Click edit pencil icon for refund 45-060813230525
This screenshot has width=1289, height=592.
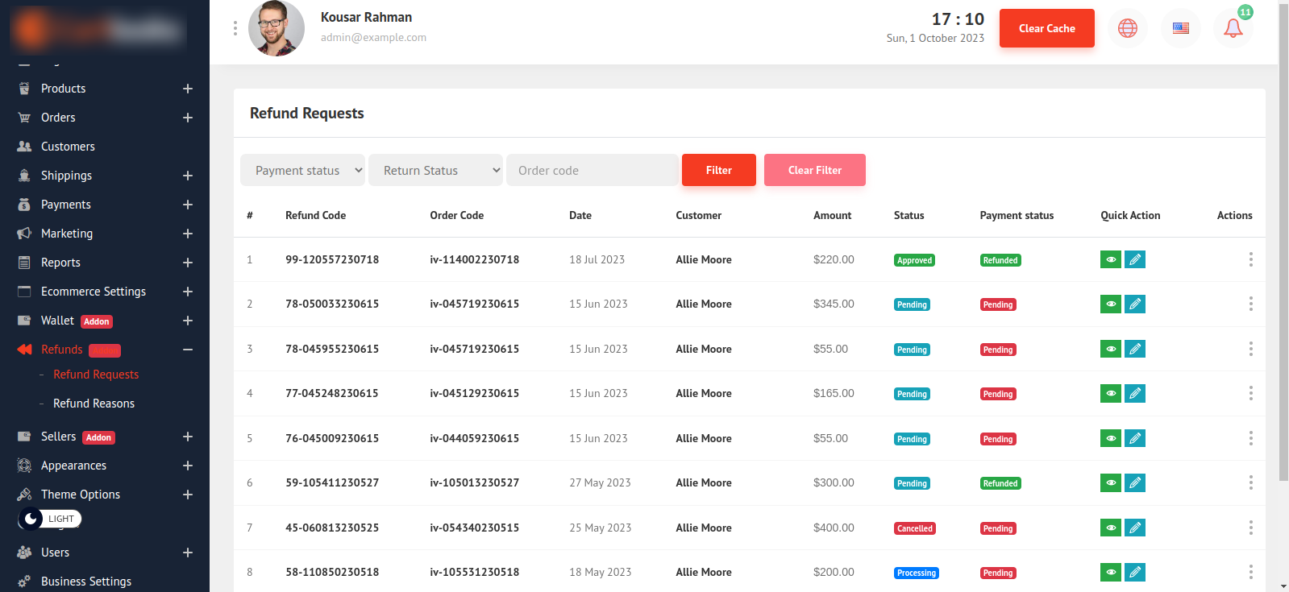click(1135, 528)
